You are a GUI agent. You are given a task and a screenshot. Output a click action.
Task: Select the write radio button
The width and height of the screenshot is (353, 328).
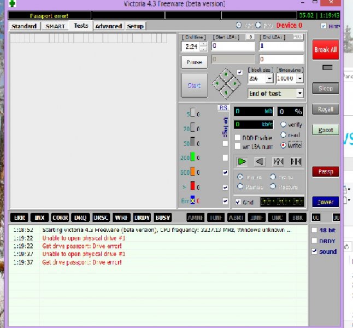click(x=283, y=145)
